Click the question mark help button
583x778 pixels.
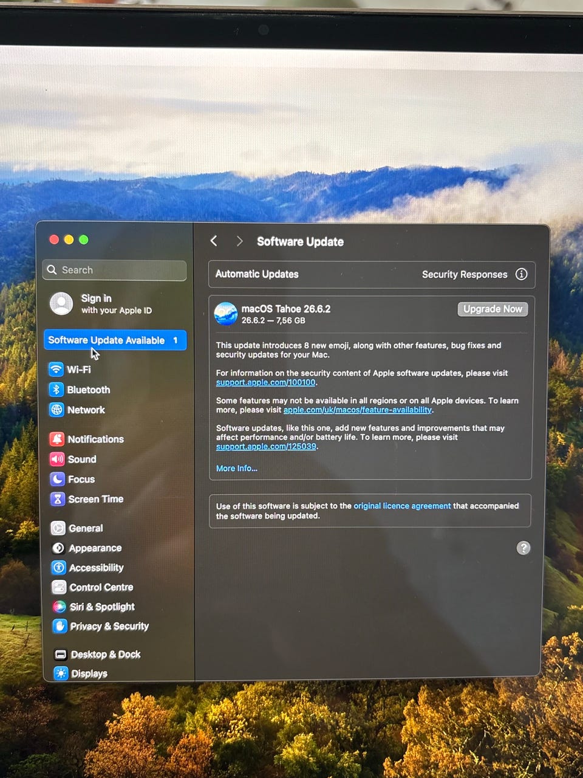click(x=523, y=548)
